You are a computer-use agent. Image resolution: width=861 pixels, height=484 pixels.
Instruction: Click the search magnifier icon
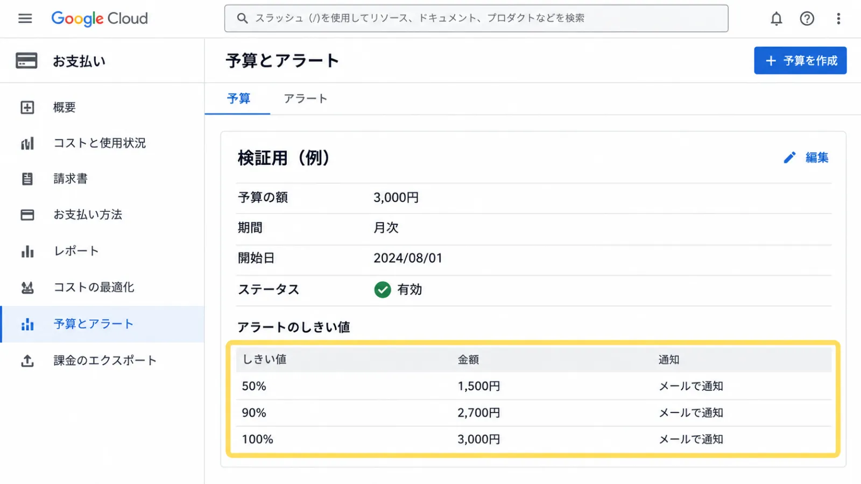[243, 18]
